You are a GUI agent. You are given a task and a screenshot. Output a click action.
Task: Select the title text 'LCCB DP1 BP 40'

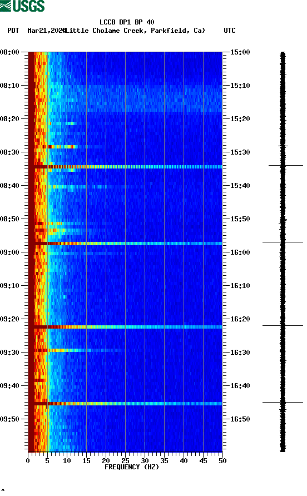[x=127, y=22]
